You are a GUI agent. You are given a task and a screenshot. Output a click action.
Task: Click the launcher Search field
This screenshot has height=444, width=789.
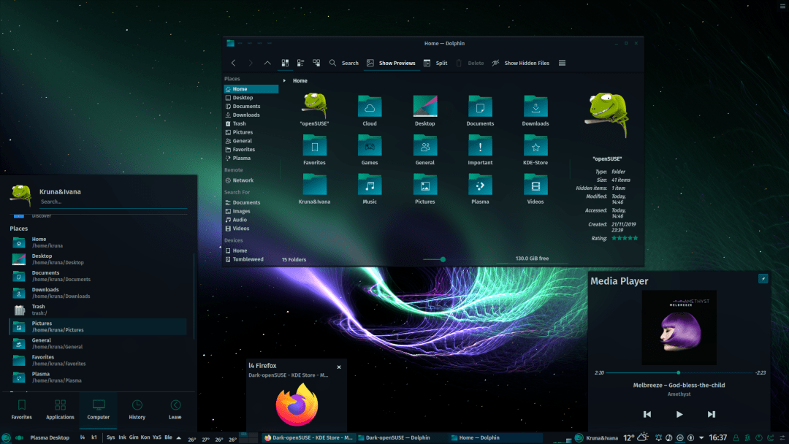click(x=113, y=202)
